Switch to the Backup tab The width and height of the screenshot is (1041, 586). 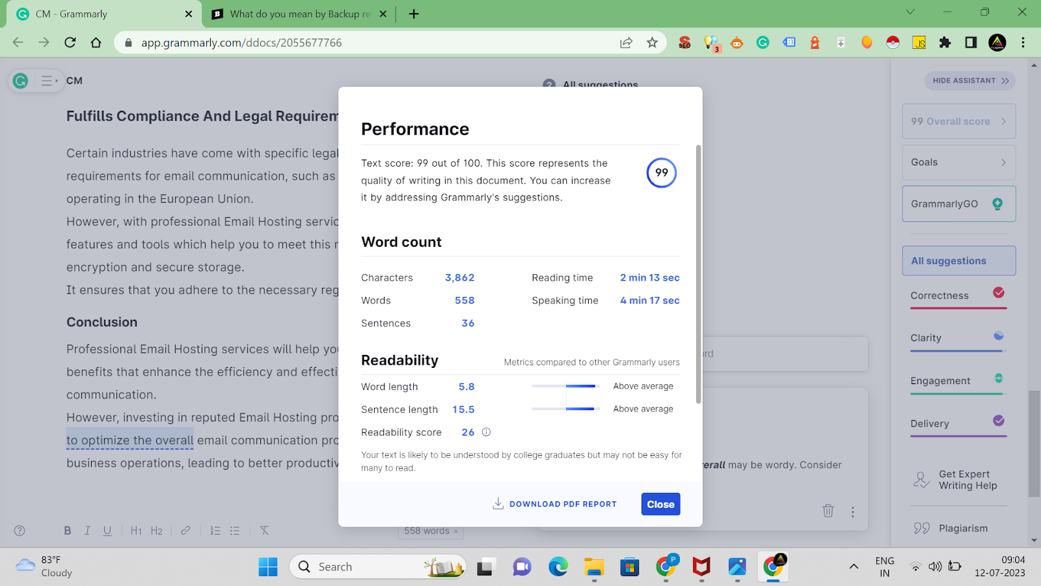[300, 14]
